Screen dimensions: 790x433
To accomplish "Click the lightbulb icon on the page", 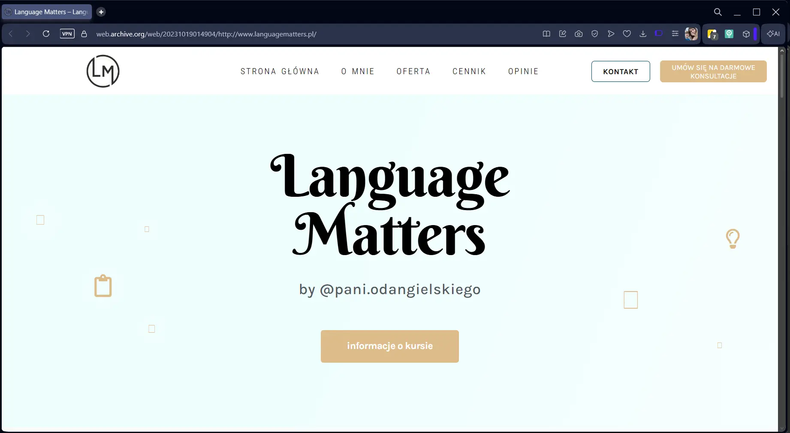I will (x=733, y=239).
